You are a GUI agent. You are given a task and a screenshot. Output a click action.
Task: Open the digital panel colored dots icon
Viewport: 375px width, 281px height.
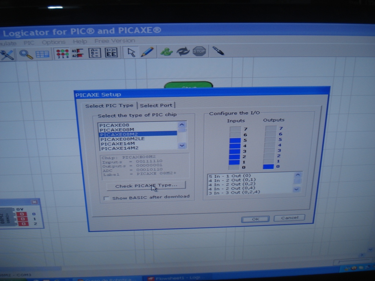coord(62,53)
